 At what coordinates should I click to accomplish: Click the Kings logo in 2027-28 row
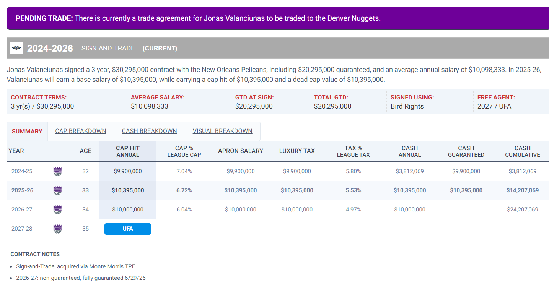(x=57, y=229)
